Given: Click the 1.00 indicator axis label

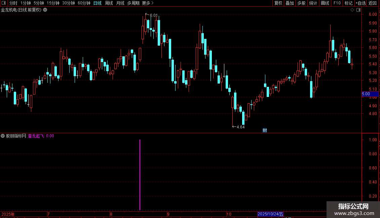Looking at the screenshot, I should 373,140.
